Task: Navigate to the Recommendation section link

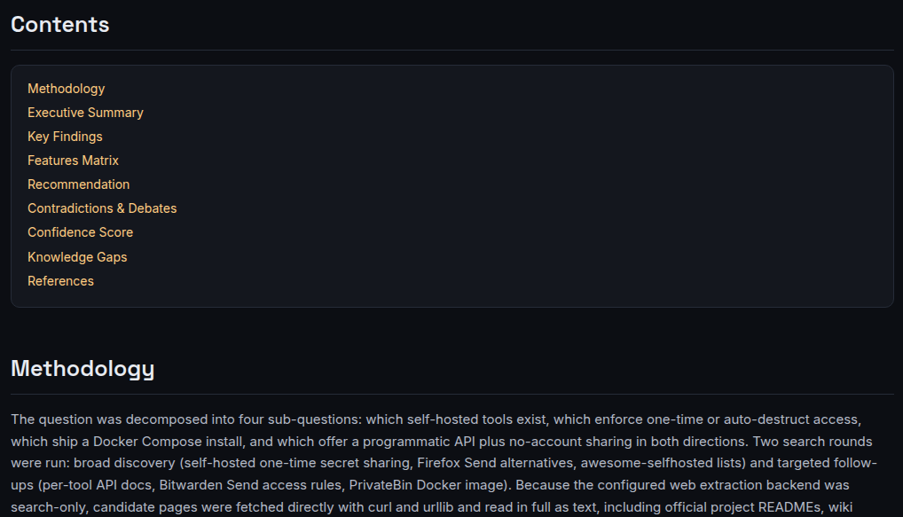Action: (78, 184)
